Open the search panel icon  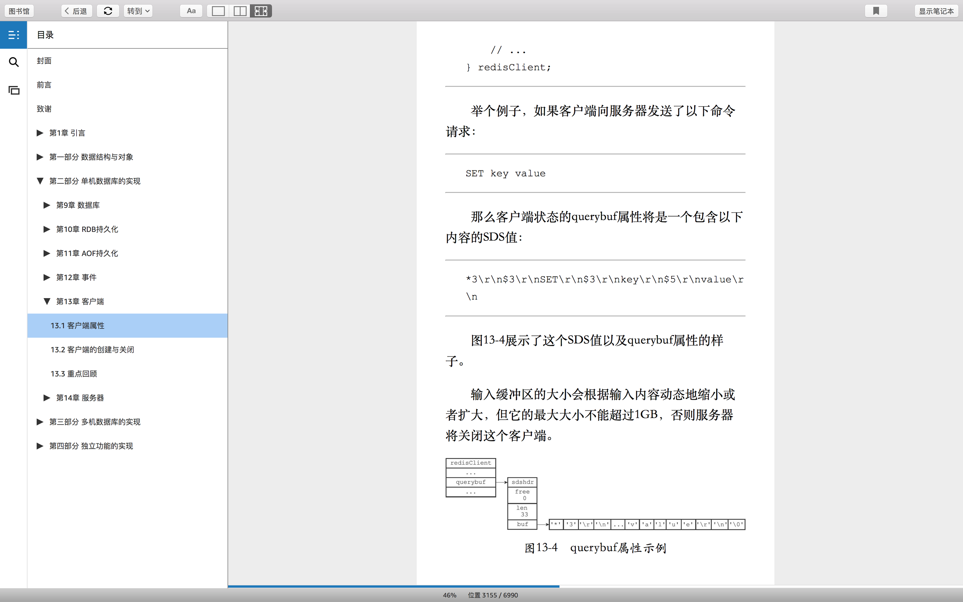[13, 62]
